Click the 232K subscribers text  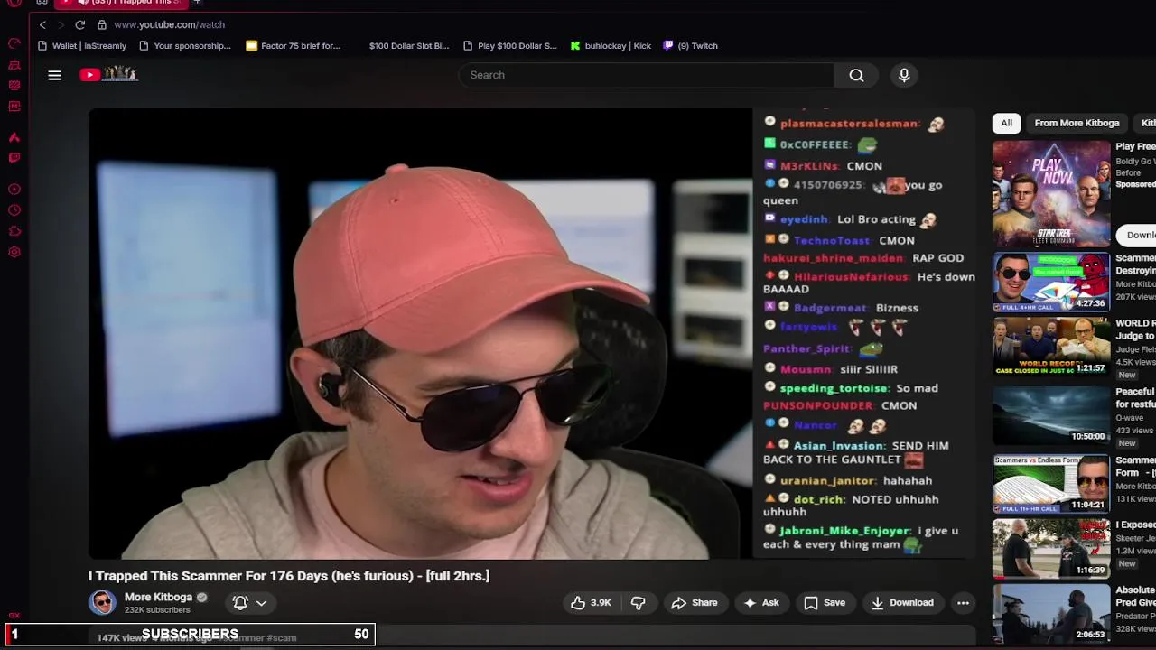pos(157,610)
